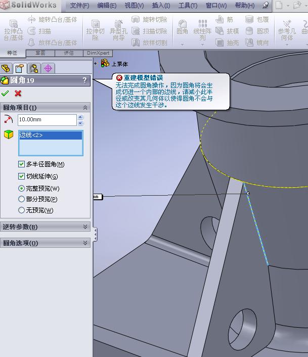Select the Linear Pattern (线性阵列) tool
The image size is (308, 357).
tap(202, 30)
